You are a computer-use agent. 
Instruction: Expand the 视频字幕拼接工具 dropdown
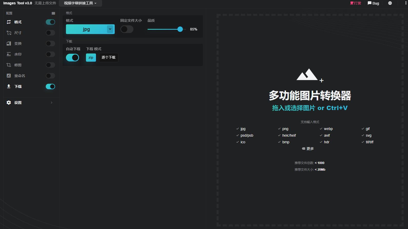pyautogui.click(x=80, y=3)
